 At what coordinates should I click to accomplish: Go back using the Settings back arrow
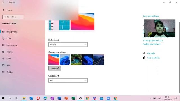point(3,2)
